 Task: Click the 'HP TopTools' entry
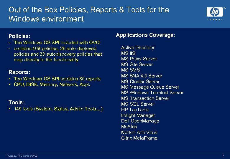pos(135,110)
